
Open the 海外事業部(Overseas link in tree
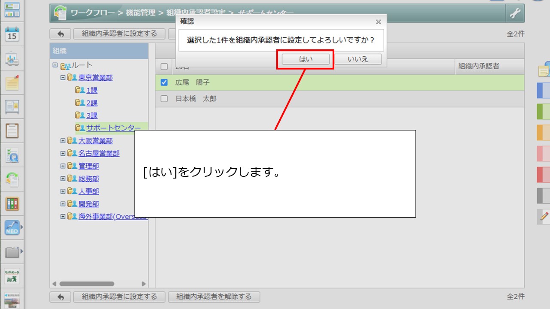pos(113,216)
